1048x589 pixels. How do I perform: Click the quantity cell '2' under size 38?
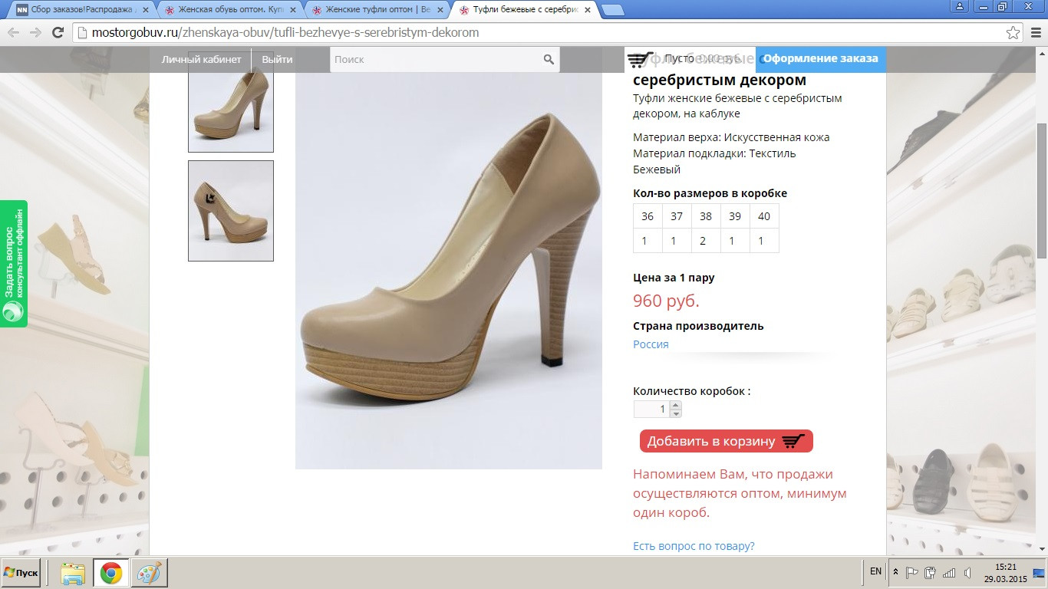tap(706, 241)
